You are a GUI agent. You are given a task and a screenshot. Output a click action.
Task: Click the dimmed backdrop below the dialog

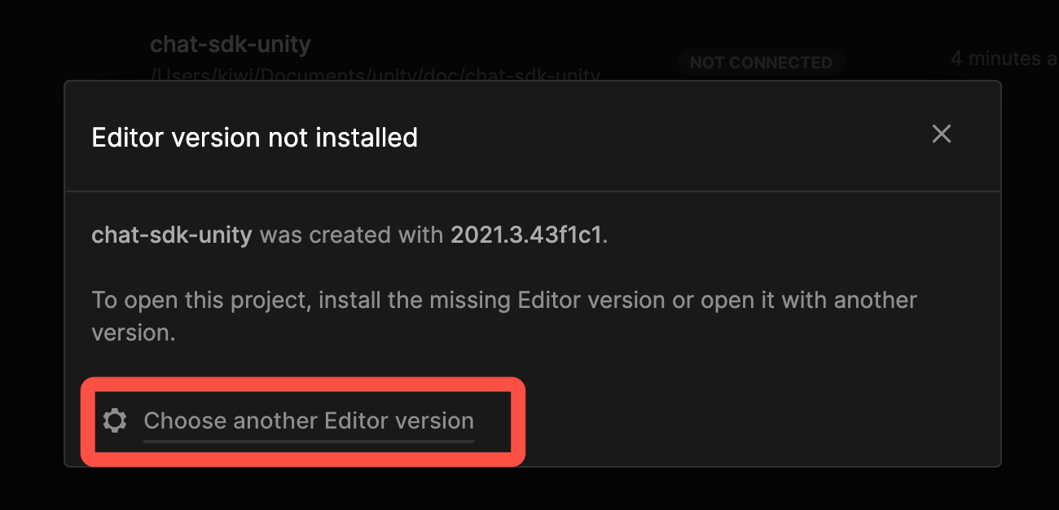(x=529, y=489)
